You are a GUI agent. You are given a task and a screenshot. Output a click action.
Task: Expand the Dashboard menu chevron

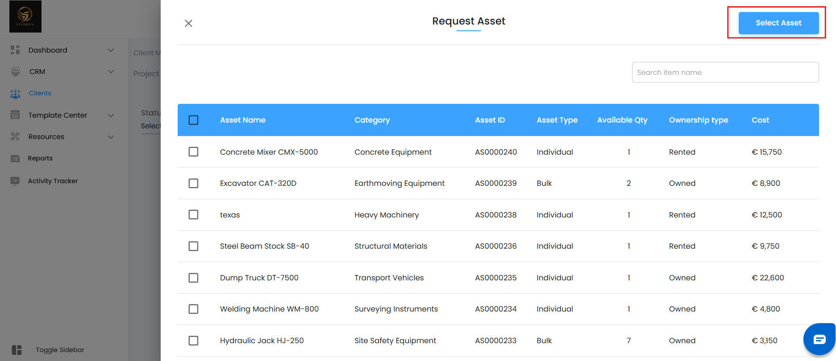pos(111,50)
